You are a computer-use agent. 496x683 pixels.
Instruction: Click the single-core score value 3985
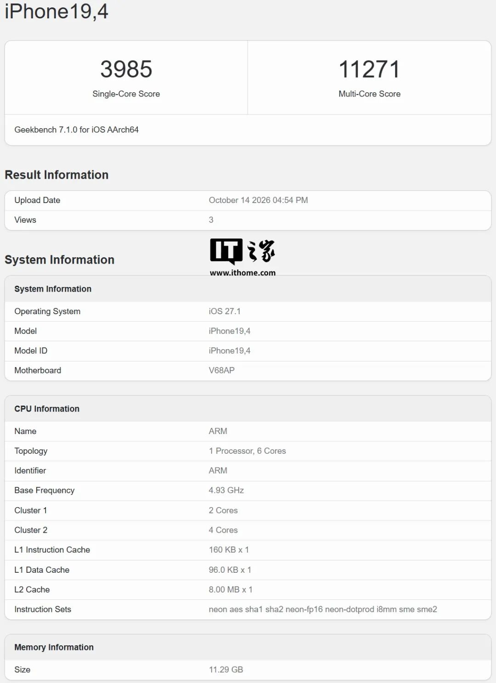126,69
